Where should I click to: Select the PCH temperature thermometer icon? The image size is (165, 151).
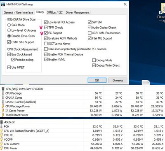point(2,126)
